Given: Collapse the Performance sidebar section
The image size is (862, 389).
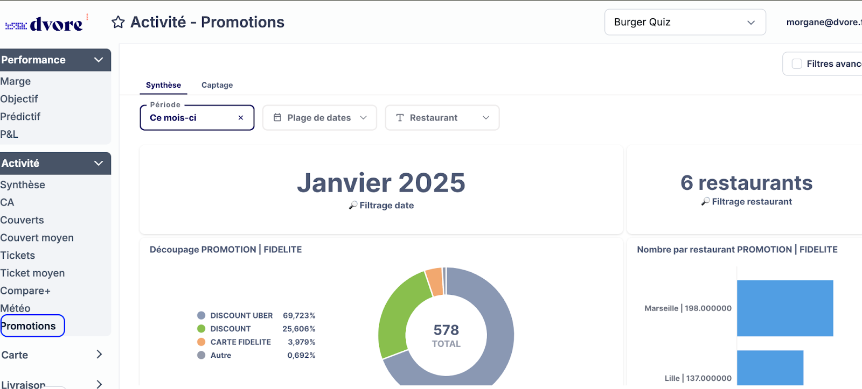Looking at the screenshot, I should [x=99, y=60].
